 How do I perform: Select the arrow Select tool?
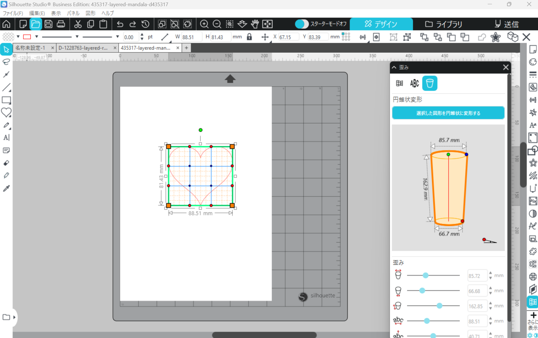(6, 50)
